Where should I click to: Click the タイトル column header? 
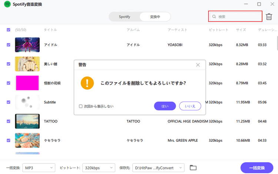50,30
